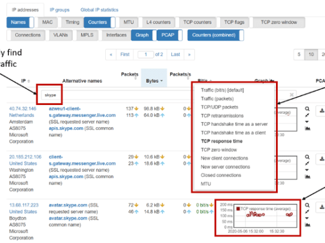Select TCP handshake time as a client
This screenshot has width=325, height=243.
point(233,133)
